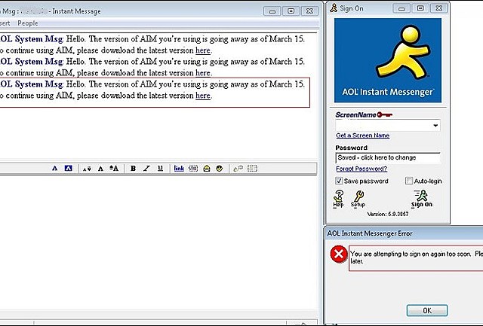Open the smiley emoticon picker
The width and height of the screenshot is (483, 326).
tap(220, 169)
